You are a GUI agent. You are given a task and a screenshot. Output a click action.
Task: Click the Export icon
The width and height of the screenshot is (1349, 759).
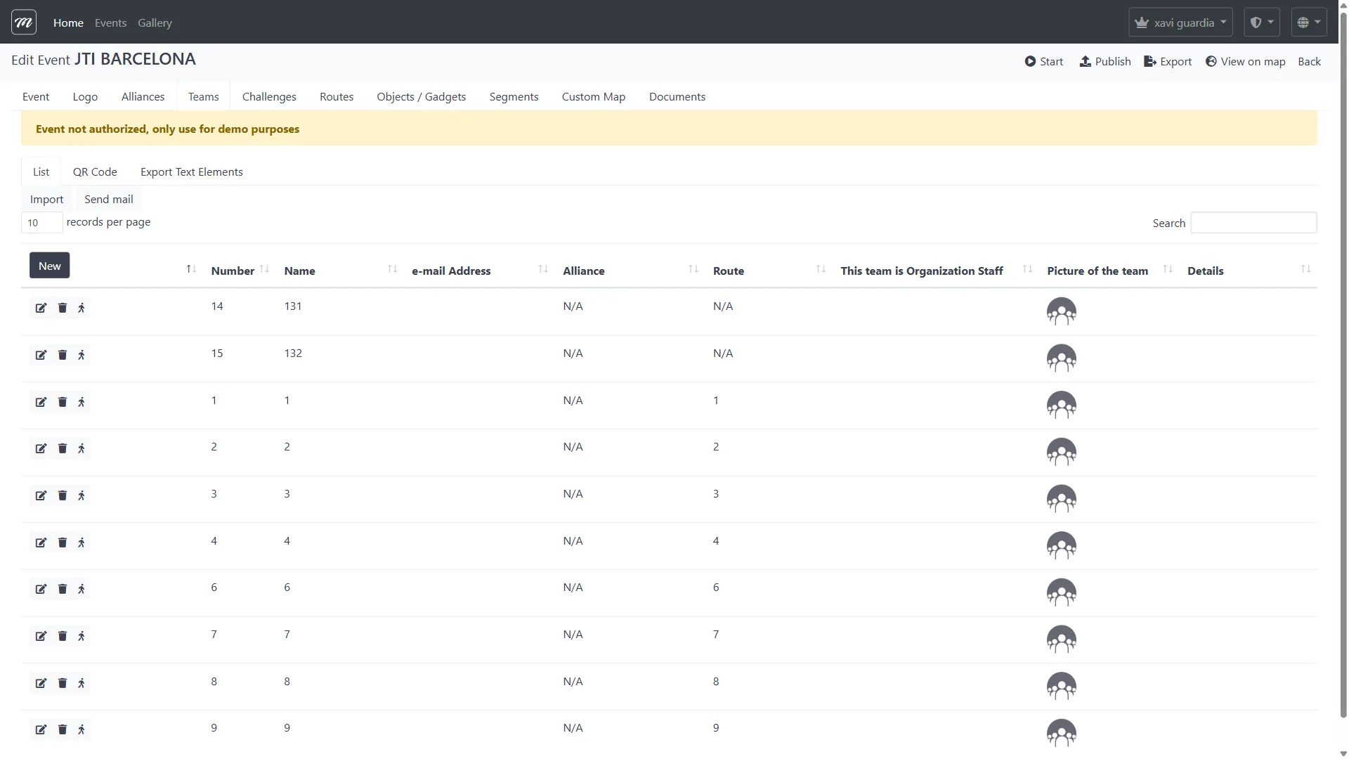(1150, 61)
